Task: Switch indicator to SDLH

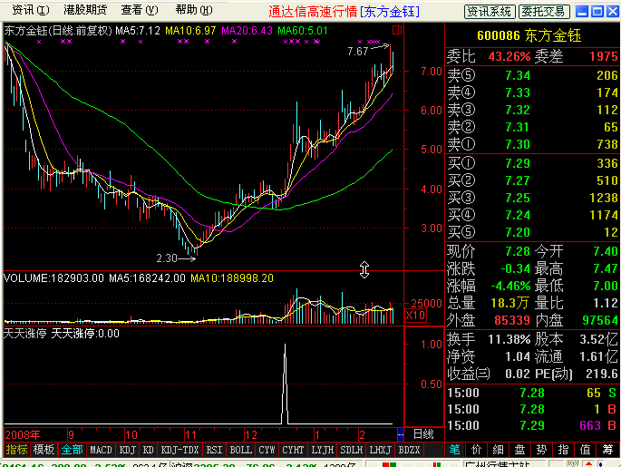Action: (x=351, y=450)
